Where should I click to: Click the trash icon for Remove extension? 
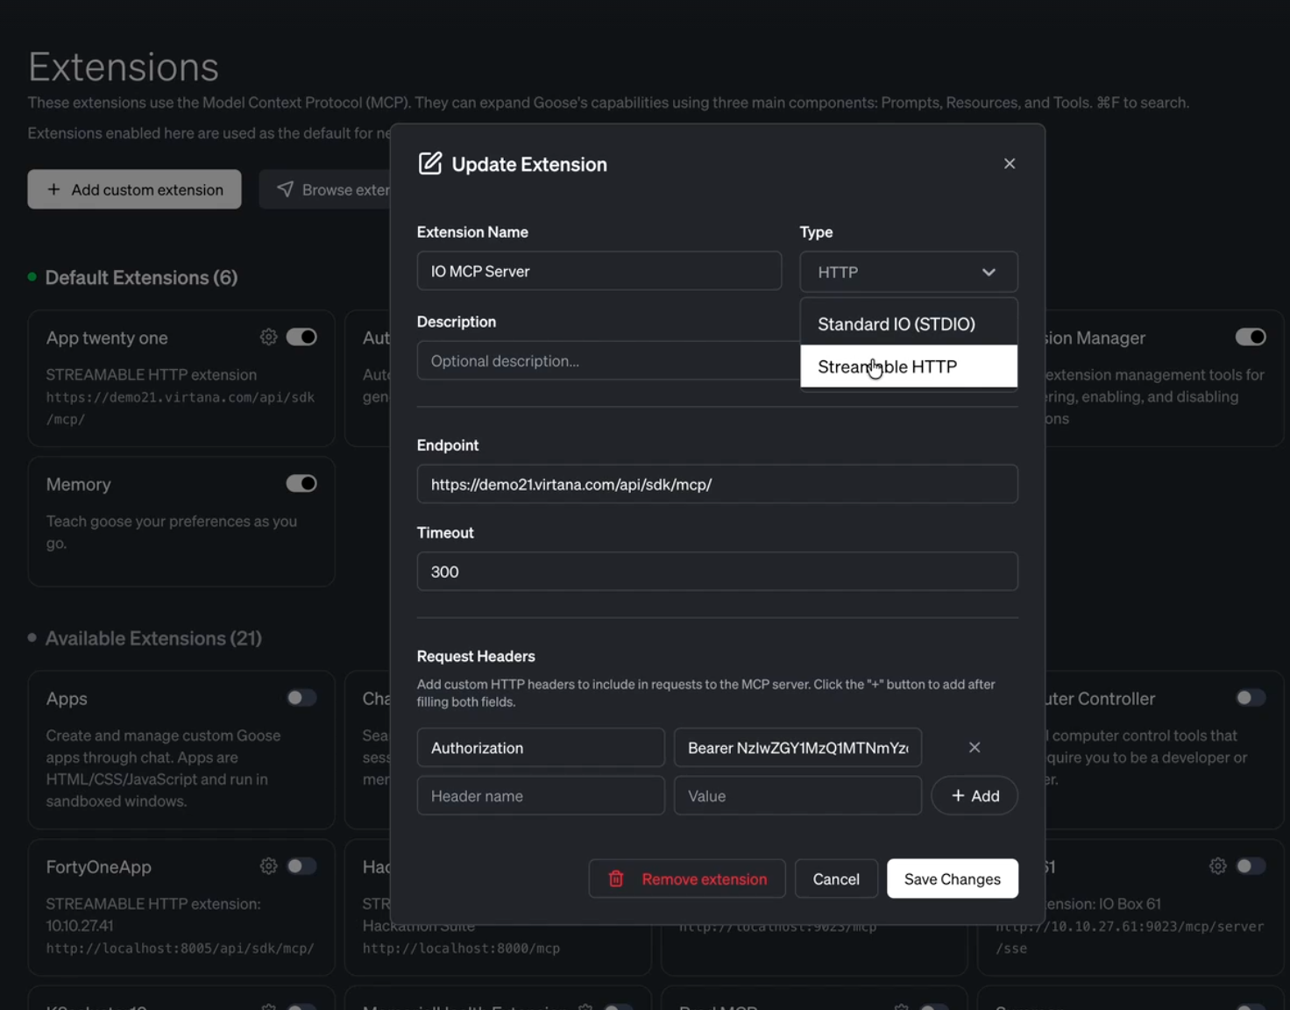pos(616,878)
